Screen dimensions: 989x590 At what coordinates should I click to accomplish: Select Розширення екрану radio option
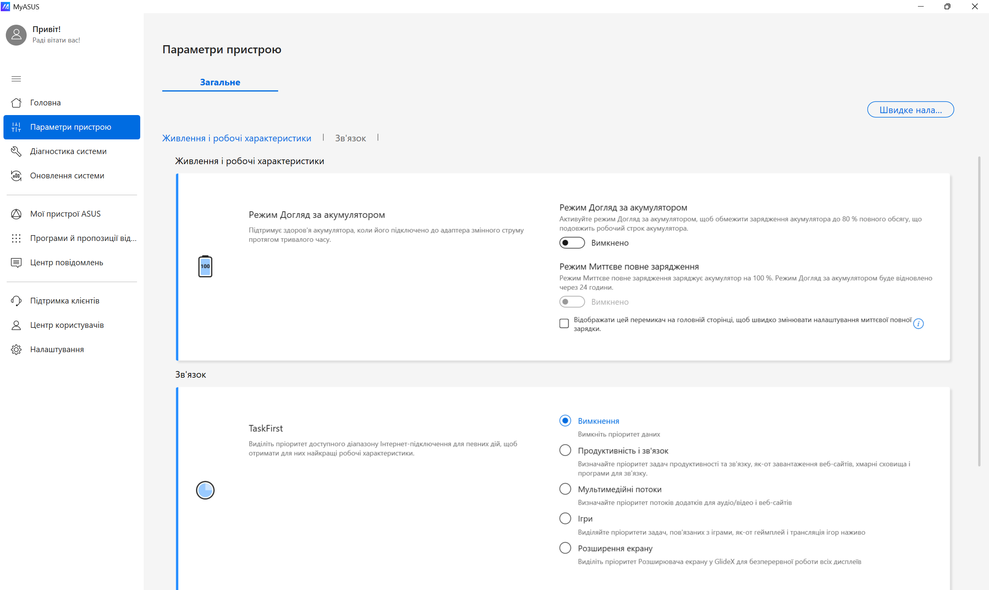[565, 548]
